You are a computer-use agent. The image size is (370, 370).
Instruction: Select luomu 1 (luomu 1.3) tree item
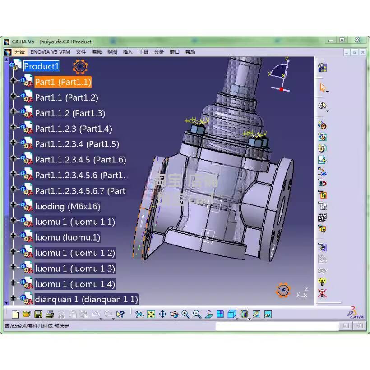[75, 268]
